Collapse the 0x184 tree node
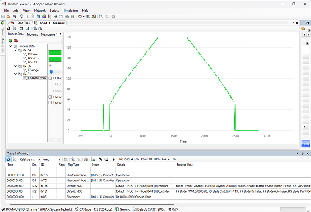Screen dimensions: 311x212 coord(16,50)
